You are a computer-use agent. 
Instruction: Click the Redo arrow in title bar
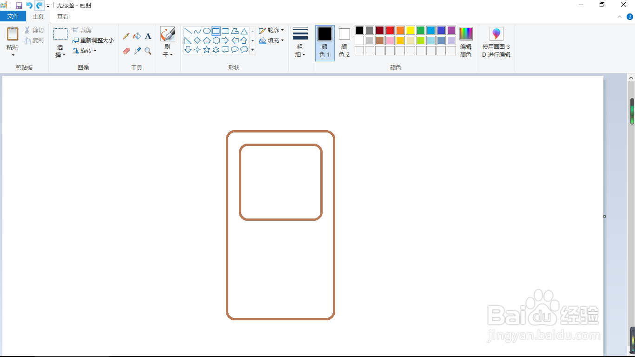pyautogui.click(x=40, y=5)
